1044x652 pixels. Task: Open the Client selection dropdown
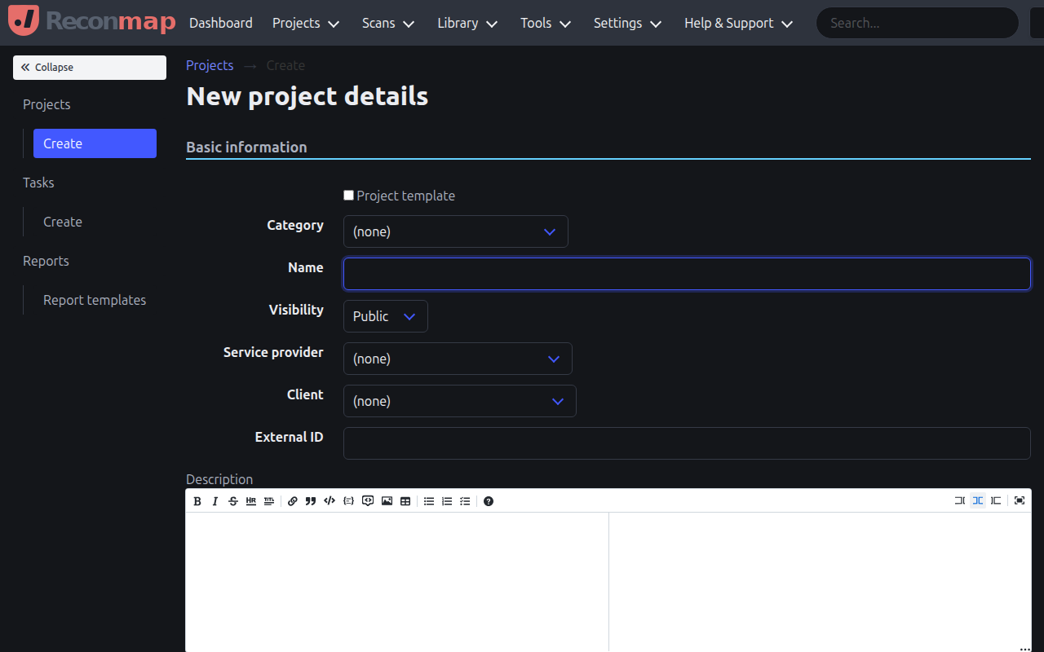coord(459,401)
